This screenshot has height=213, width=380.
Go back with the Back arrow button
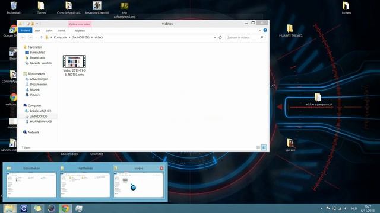pos(23,37)
